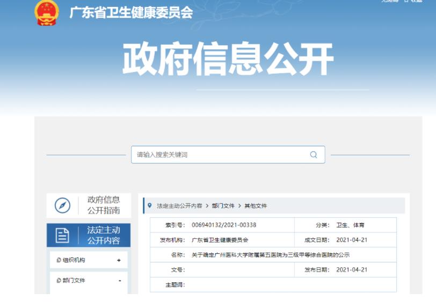
Task: Click the 政府信息公开 banner heading
Action: (228, 59)
